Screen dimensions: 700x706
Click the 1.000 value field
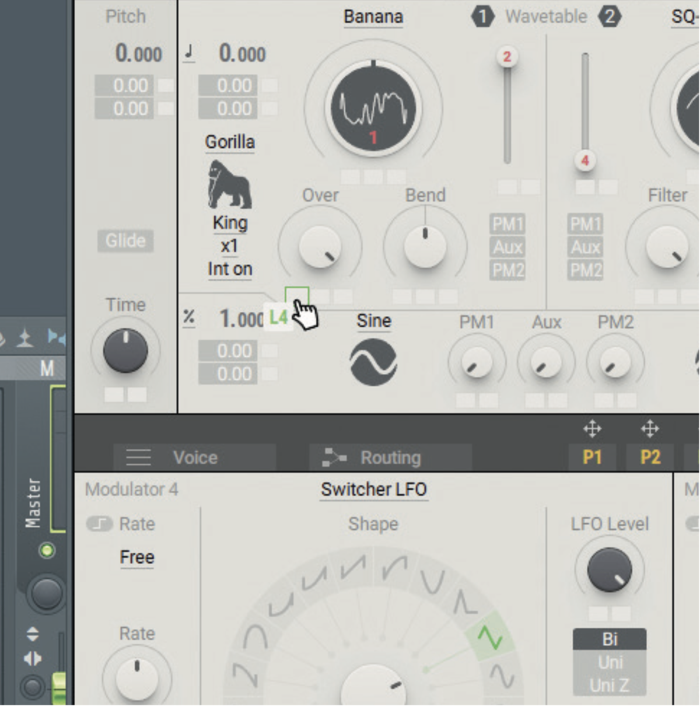point(241,317)
